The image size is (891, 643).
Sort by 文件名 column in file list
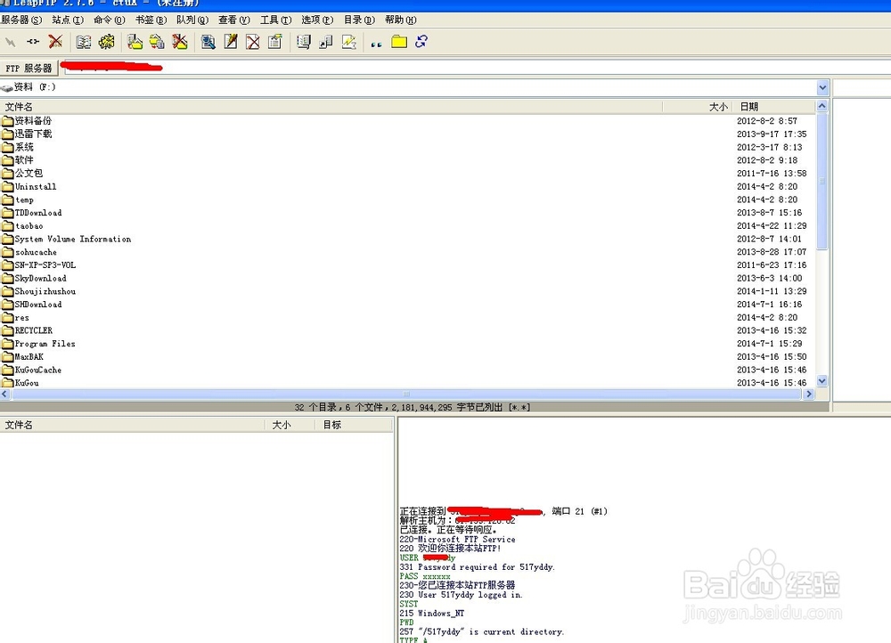pyautogui.click(x=331, y=107)
